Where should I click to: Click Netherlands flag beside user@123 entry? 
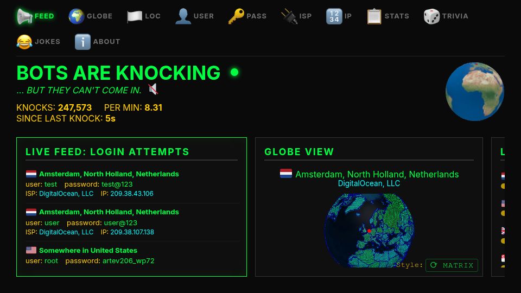pos(31,212)
